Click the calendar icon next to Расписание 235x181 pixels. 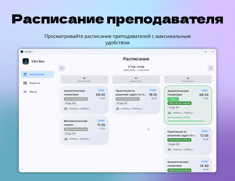(25, 74)
